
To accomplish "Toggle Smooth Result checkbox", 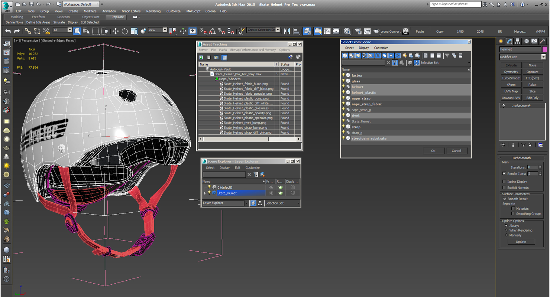I will tap(504, 199).
